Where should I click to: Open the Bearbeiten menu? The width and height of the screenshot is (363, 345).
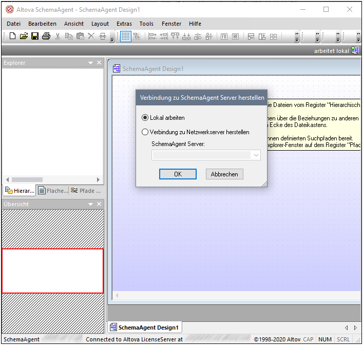pos(43,24)
